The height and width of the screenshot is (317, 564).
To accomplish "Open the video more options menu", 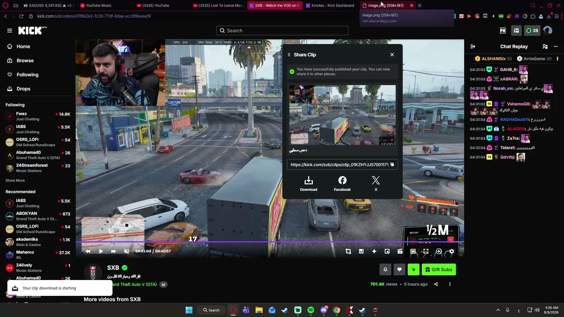I will (450, 284).
